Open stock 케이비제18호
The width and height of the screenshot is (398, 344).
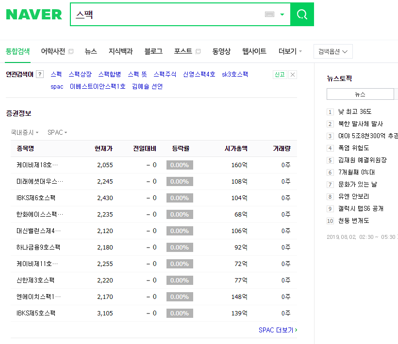pyautogui.click(x=37, y=165)
